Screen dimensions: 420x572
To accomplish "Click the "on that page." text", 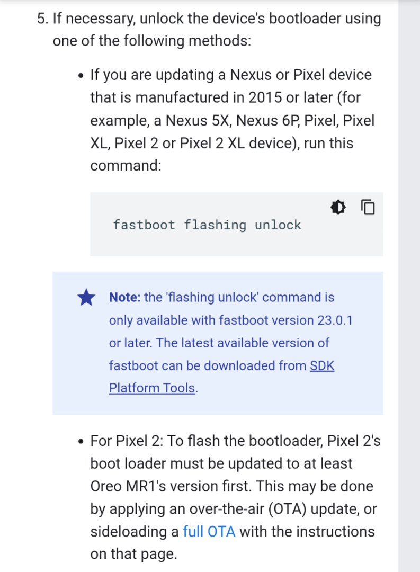I will (133, 554).
